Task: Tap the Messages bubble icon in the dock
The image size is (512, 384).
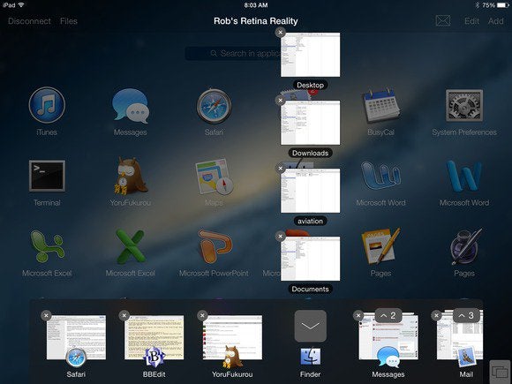Action: click(388, 358)
